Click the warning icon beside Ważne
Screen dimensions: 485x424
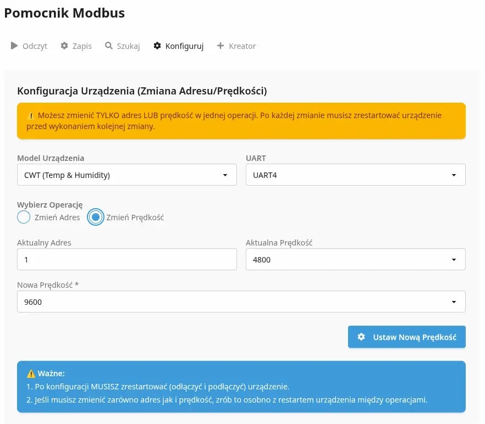click(31, 373)
